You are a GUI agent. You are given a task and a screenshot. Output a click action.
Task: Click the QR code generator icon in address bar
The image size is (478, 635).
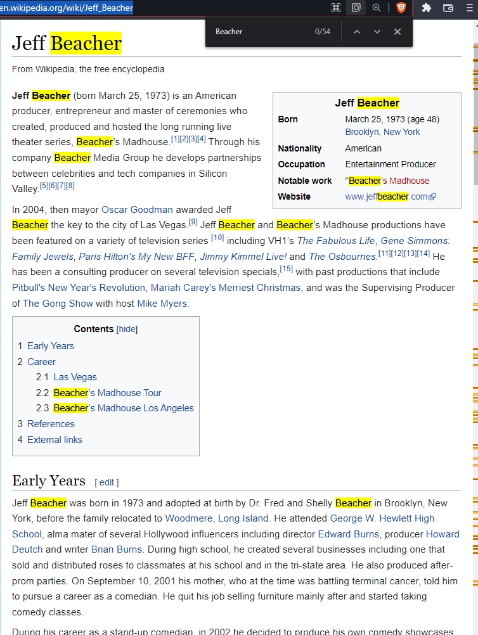coord(336,8)
